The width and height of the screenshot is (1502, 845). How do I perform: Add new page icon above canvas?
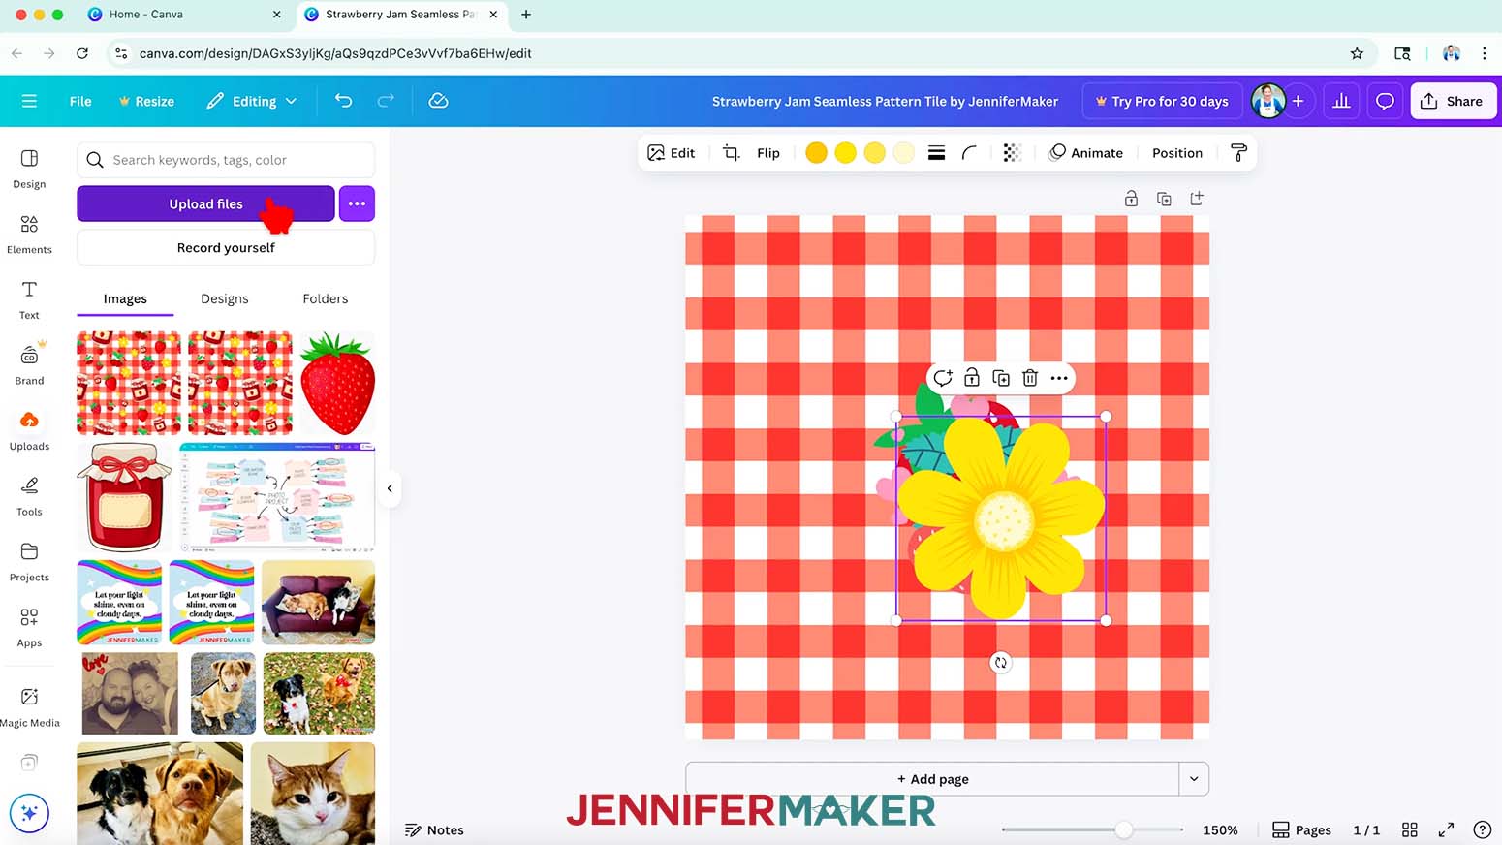[x=1197, y=199]
